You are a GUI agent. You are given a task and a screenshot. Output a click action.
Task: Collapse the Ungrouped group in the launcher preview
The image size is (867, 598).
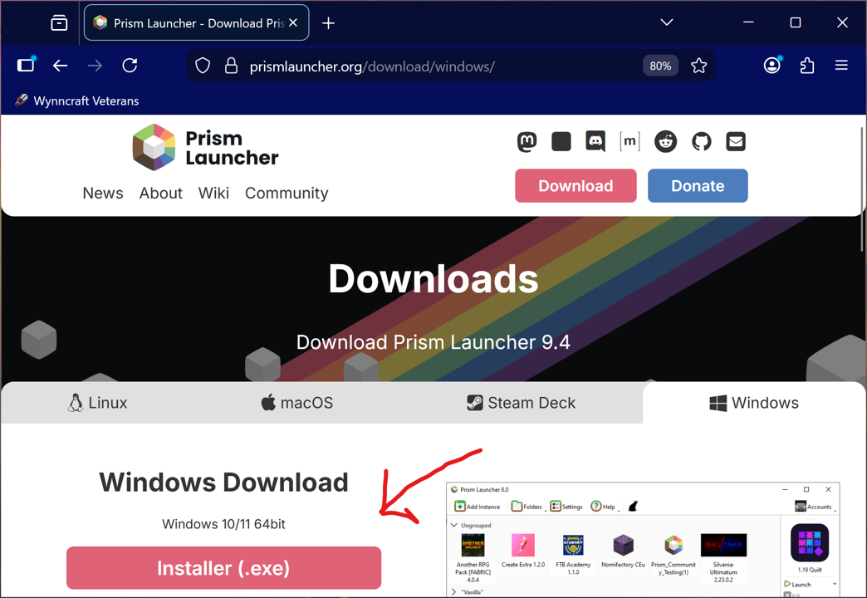(x=453, y=525)
